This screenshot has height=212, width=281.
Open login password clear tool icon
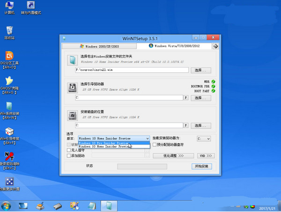coord(9,157)
